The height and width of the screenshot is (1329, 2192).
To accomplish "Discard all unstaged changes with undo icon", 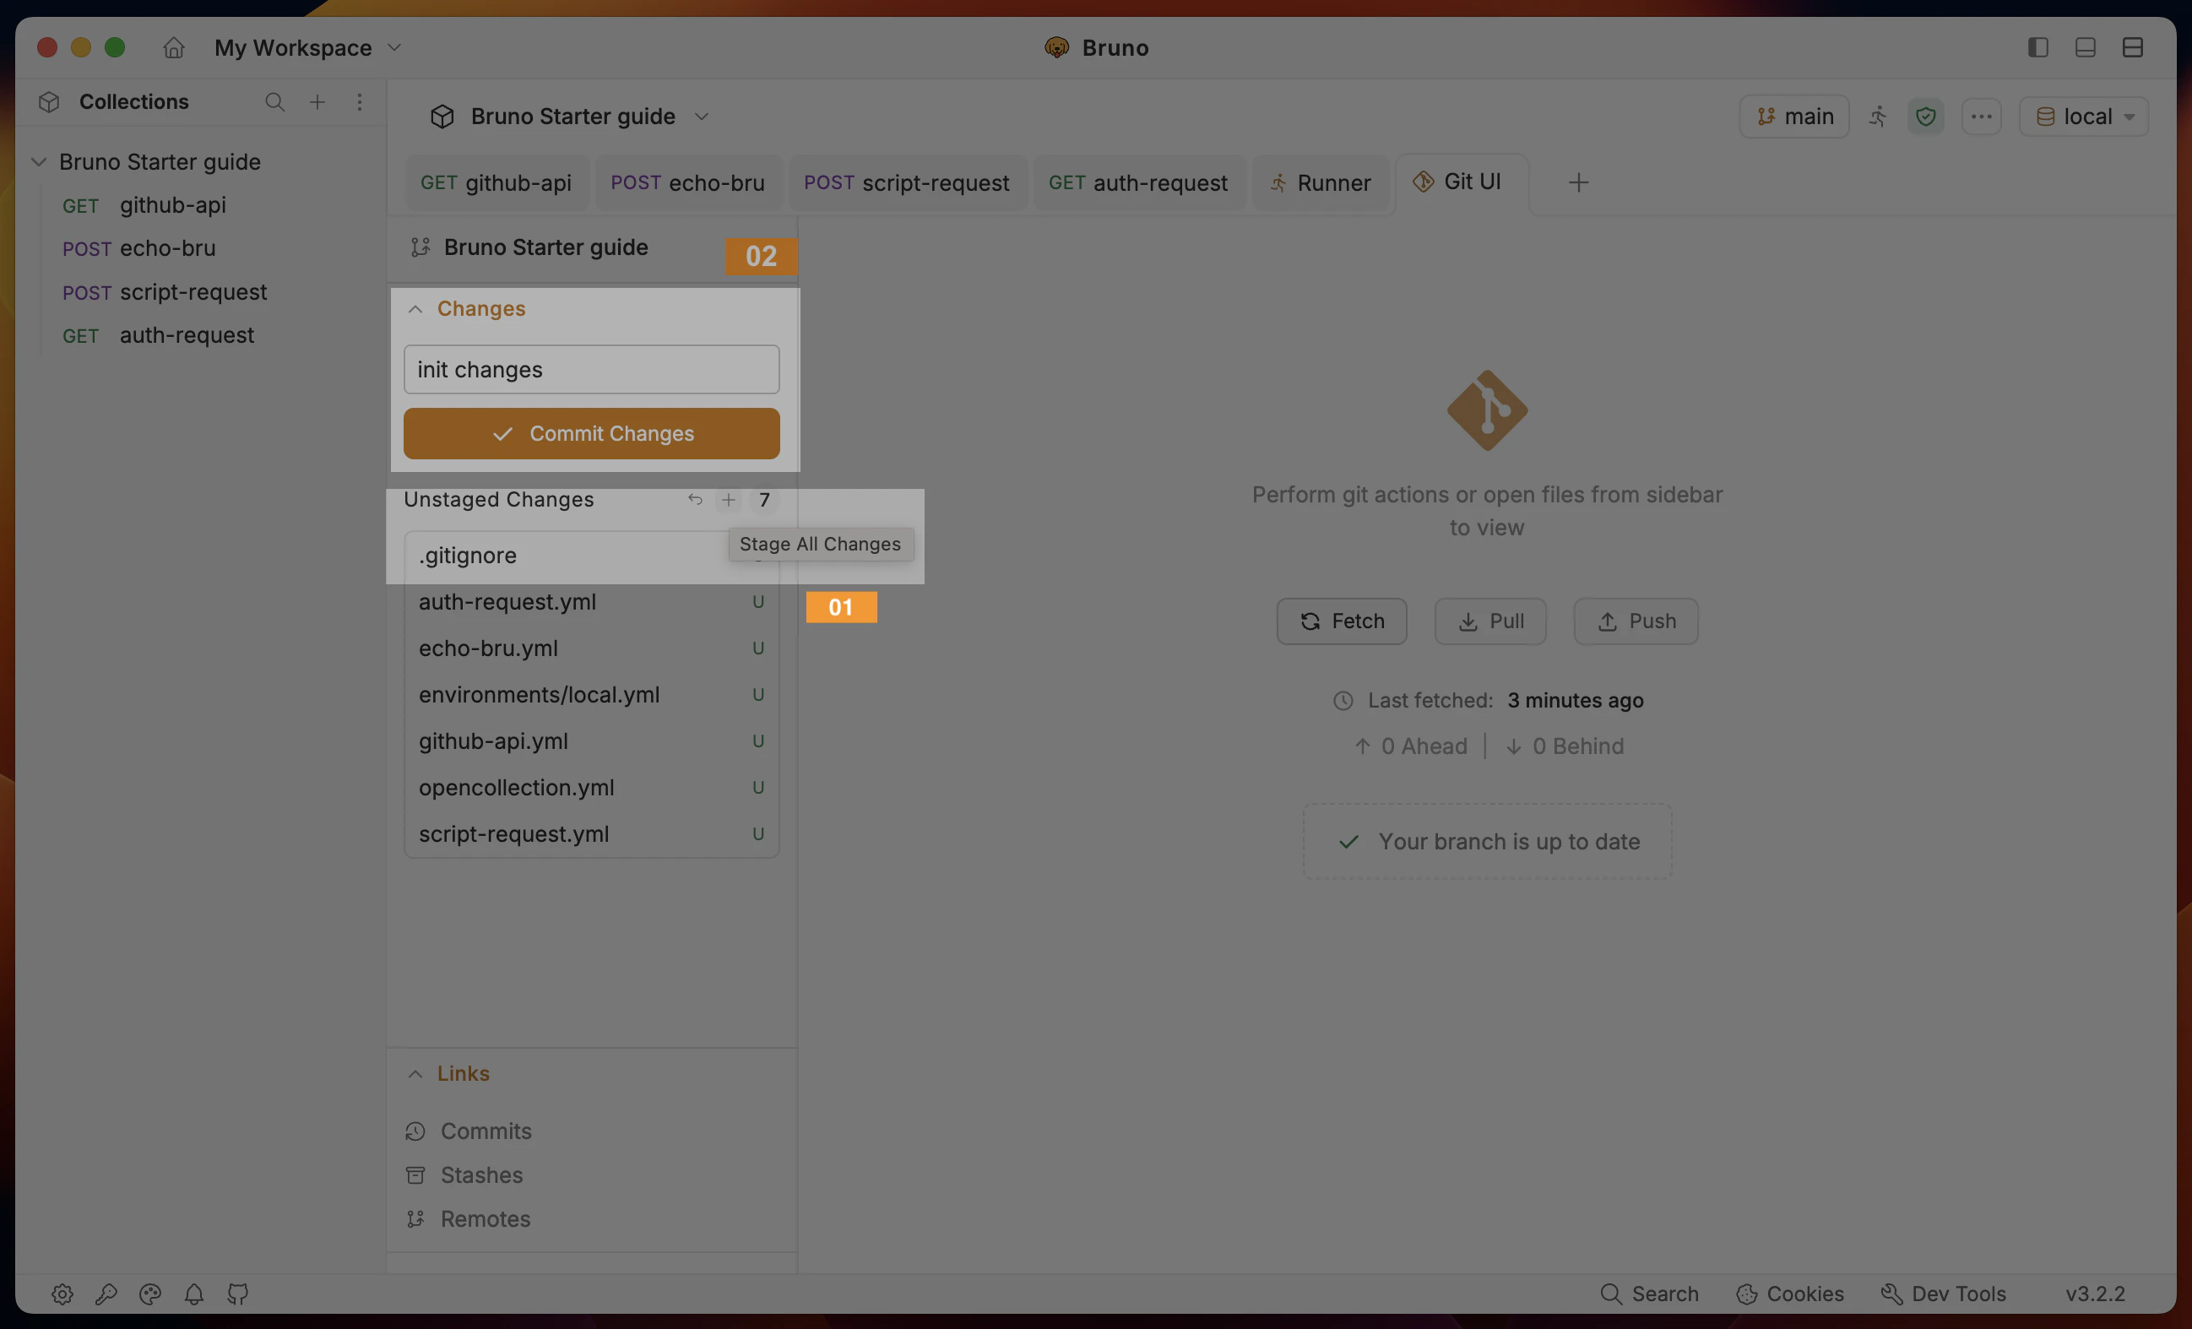I will tap(695, 500).
